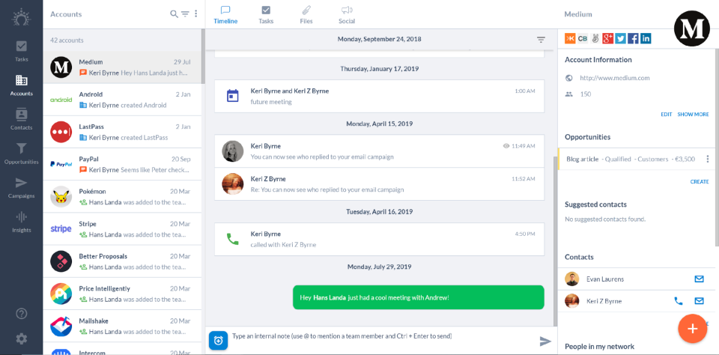The width and height of the screenshot is (719, 355).
Task: Switch to the Timeline tab
Action: 225,15
